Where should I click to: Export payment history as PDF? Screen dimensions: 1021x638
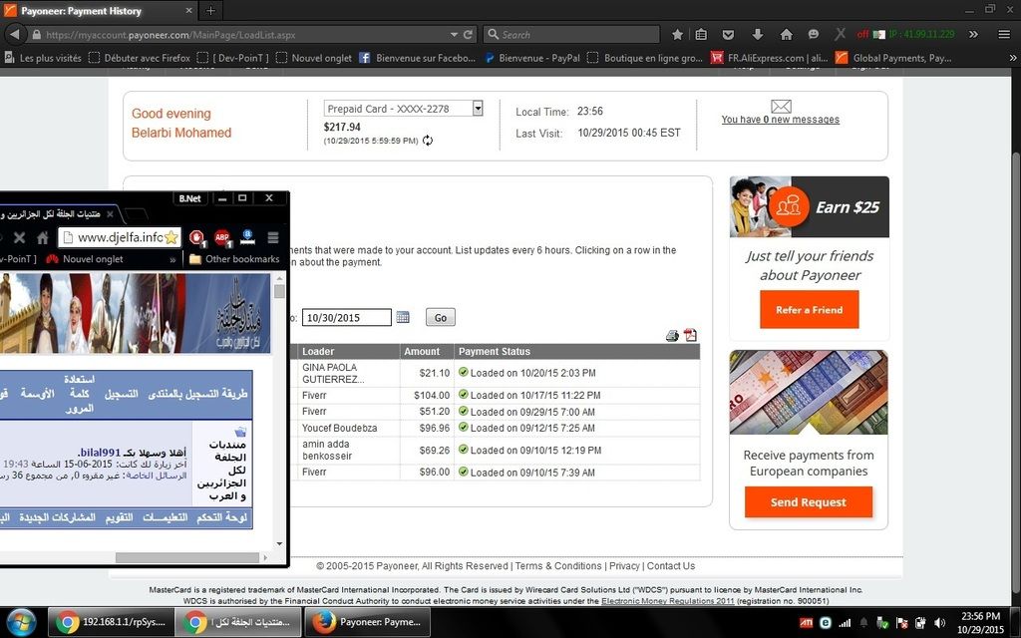[690, 335]
